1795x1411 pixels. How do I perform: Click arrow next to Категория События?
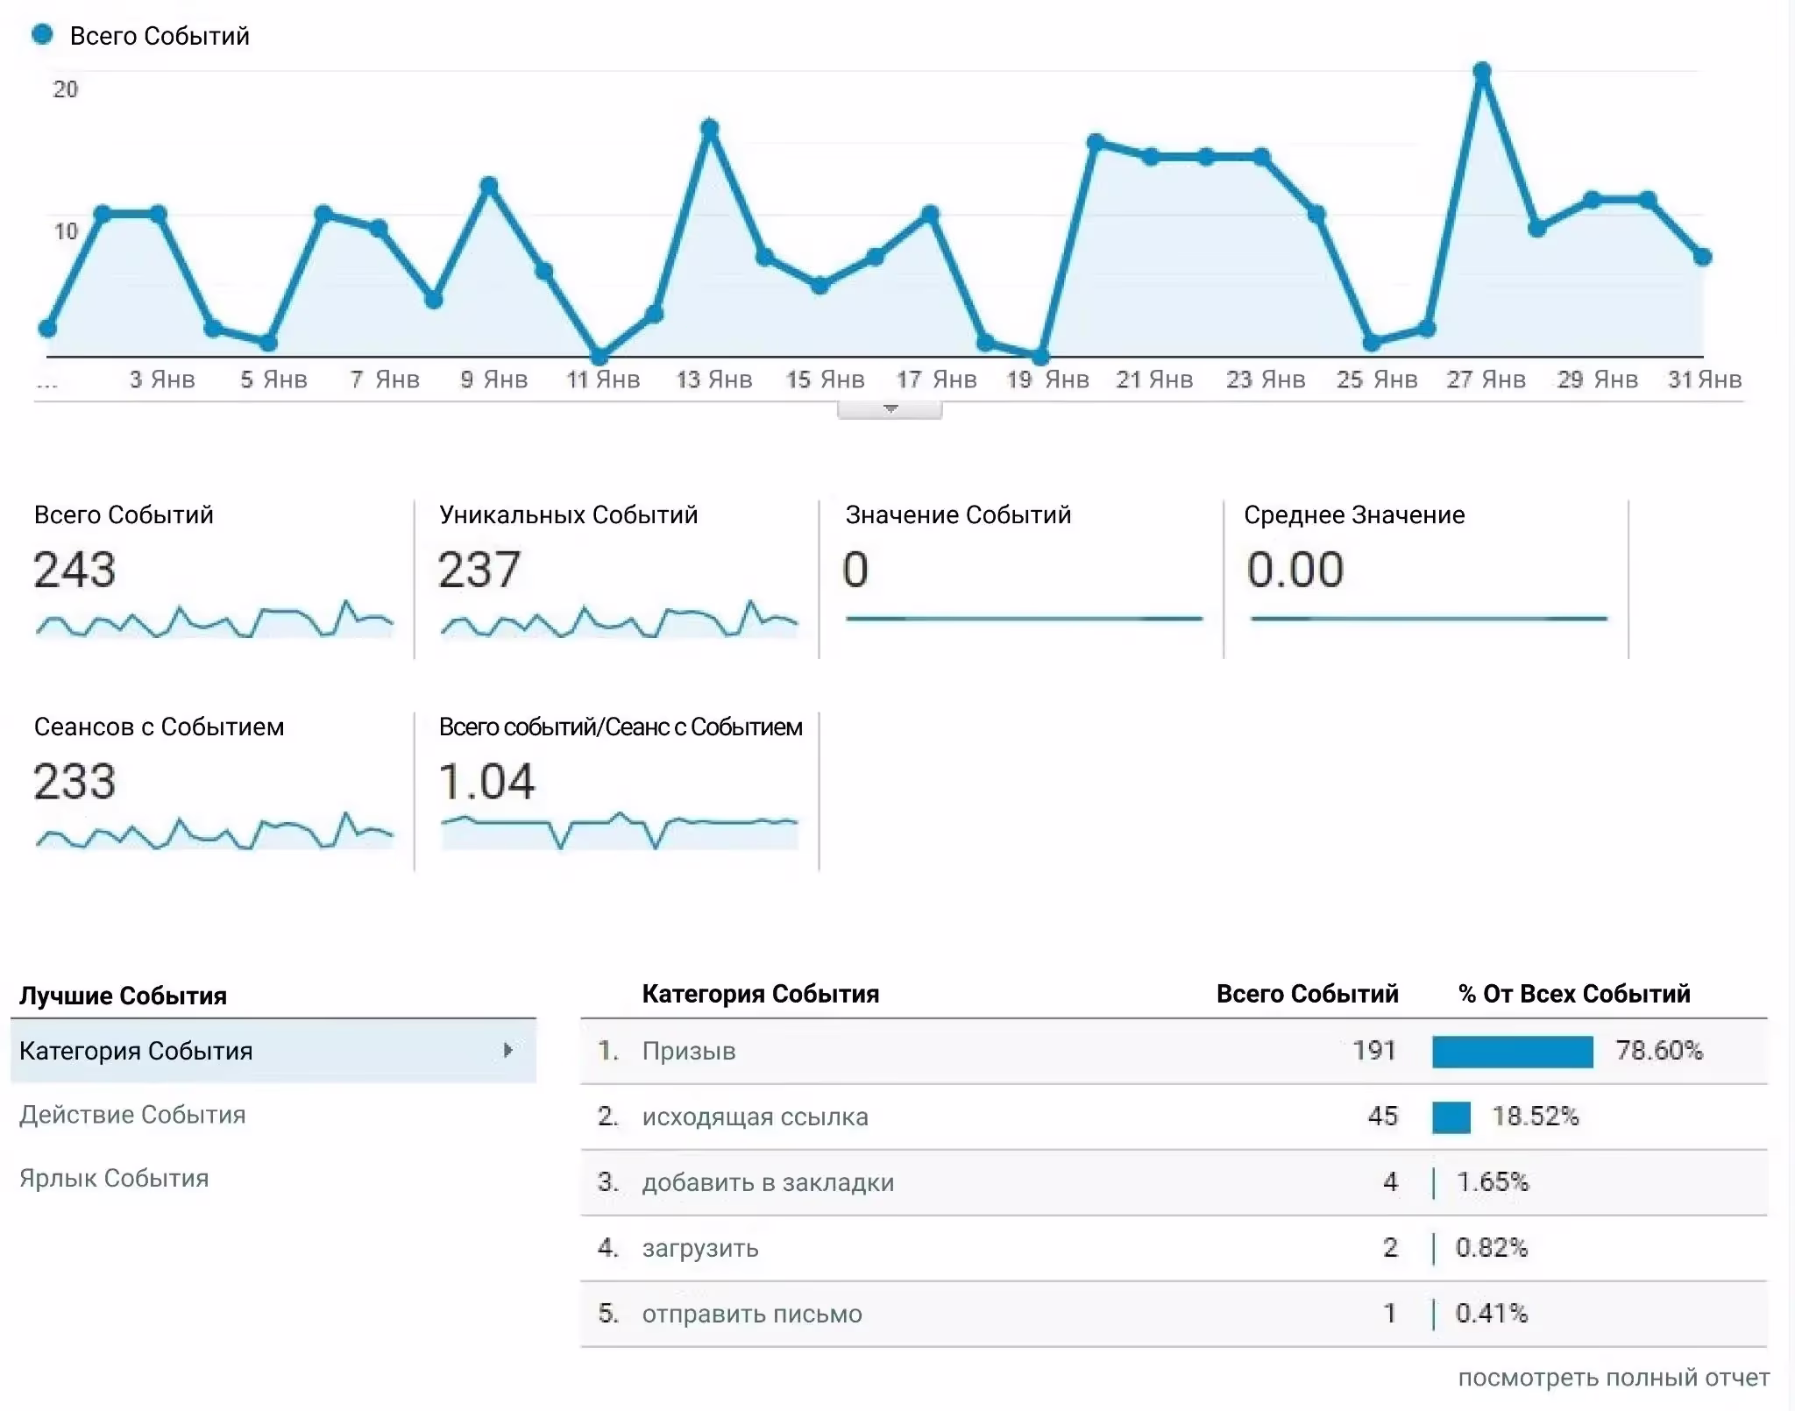(x=507, y=1050)
